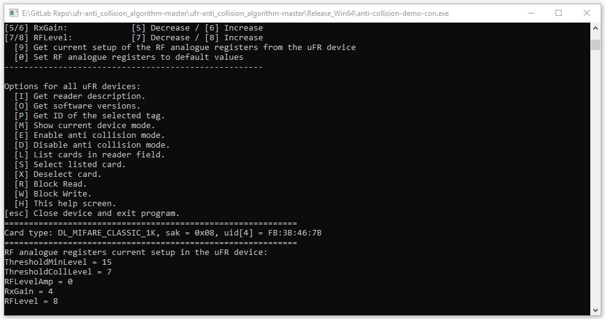This screenshot has height=319, width=605.
Task: Maximize the console window
Action: pos(559,13)
